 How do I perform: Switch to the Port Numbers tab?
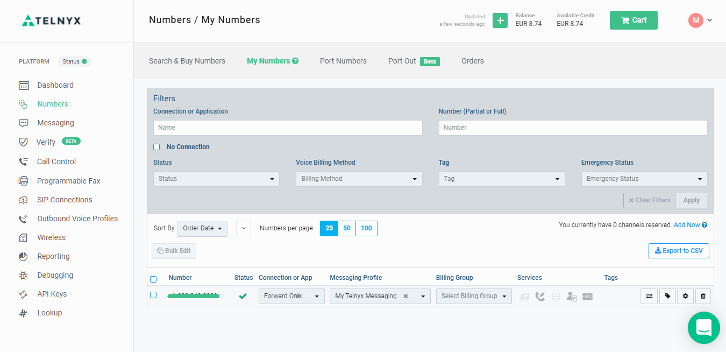tap(343, 61)
